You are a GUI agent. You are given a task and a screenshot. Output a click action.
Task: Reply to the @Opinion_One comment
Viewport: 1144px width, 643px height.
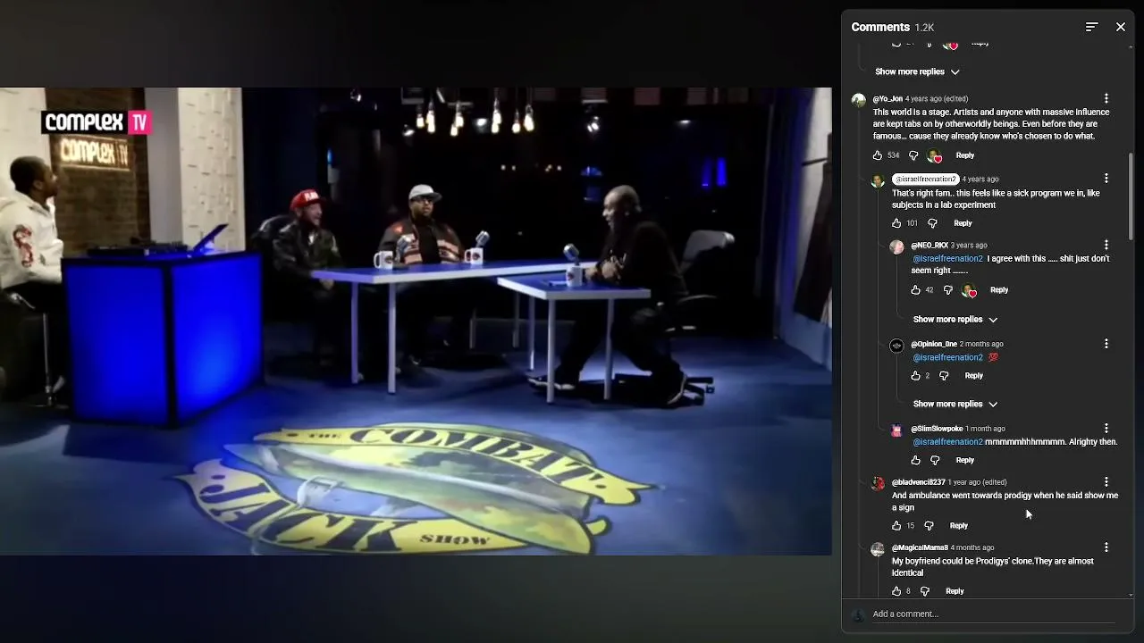click(x=974, y=376)
